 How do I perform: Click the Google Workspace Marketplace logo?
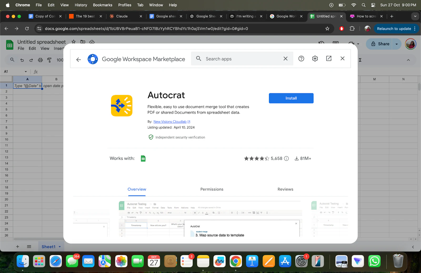click(93, 59)
